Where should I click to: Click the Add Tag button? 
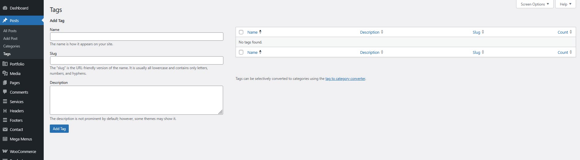coord(59,129)
